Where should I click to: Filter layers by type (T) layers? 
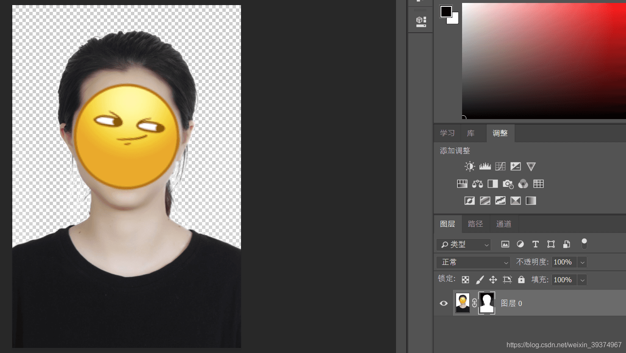tap(535, 245)
